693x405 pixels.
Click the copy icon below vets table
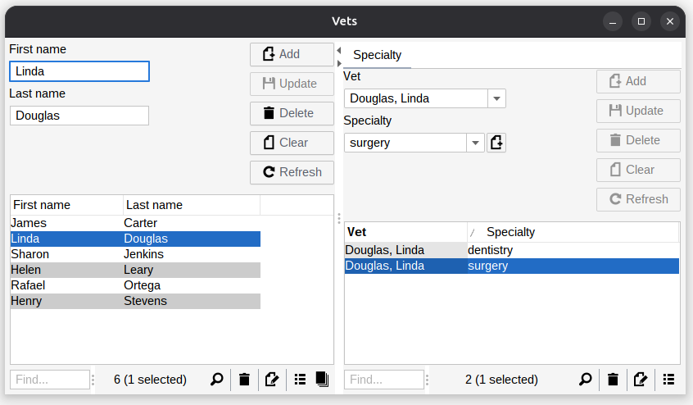pyautogui.click(x=322, y=380)
